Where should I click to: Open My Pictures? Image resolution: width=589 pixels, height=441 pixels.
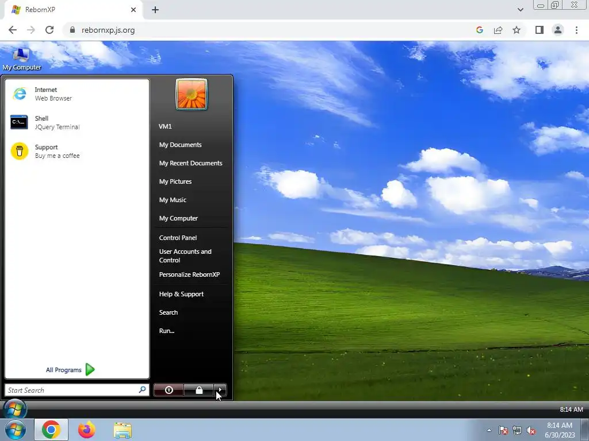(175, 181)
